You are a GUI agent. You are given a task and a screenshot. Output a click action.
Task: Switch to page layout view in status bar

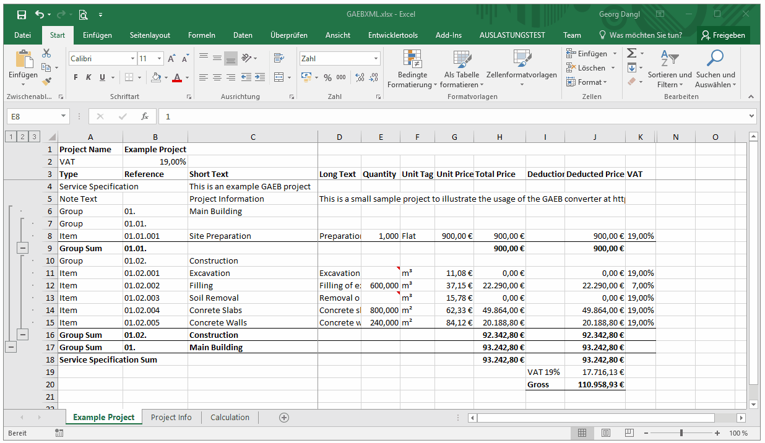click(606, 433)
